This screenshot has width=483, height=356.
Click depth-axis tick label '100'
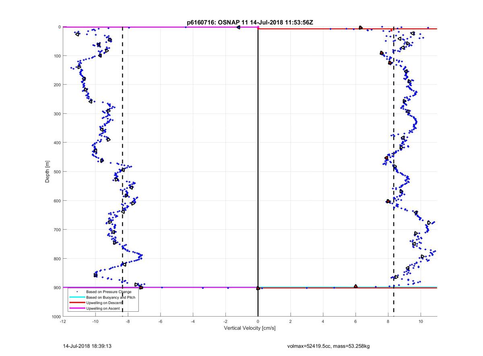[57, 56]
